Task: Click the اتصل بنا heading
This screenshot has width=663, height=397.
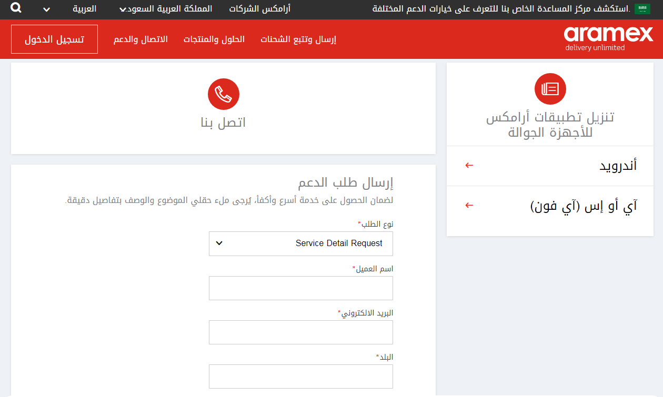Action: pos(224,123)
